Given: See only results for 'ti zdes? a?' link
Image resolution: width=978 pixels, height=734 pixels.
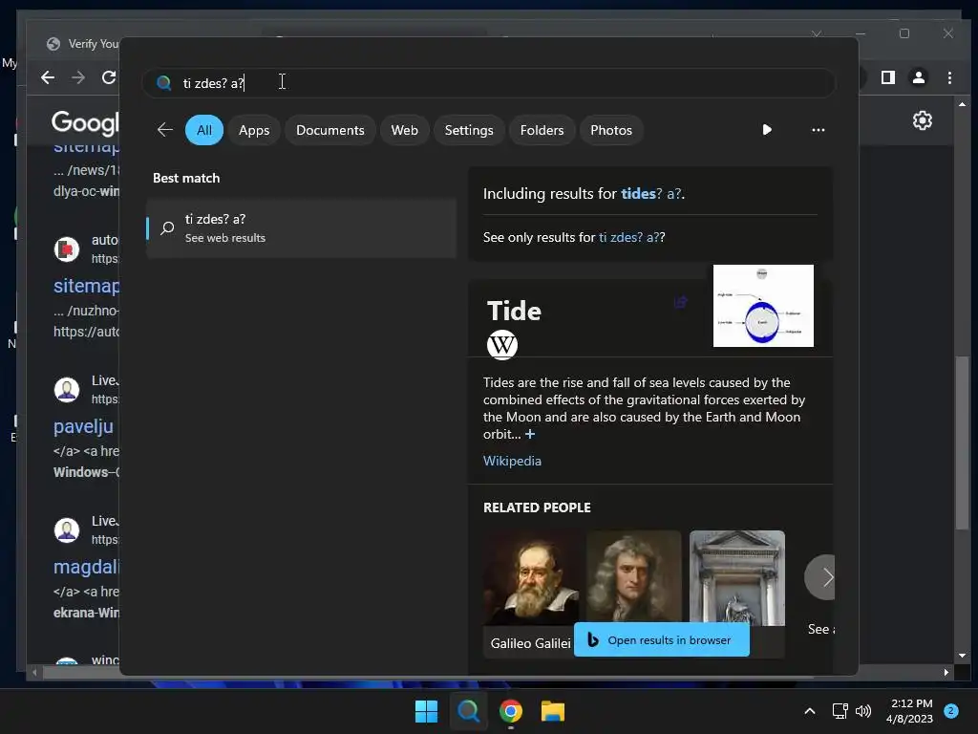Looking at the screenshot, I should click(628, 237).
